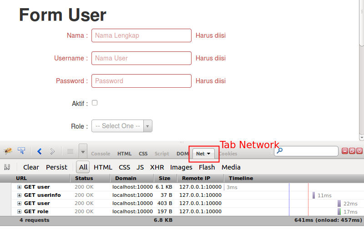Expand the GET role request row

pyautogui.click(x=20, y=211)
